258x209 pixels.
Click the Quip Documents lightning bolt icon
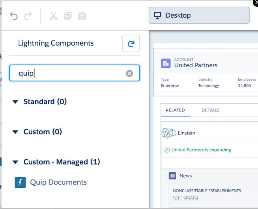(x=20, y=182)
